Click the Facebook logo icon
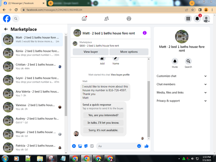Screen dimensions: 216x162 tap(7, 19)
